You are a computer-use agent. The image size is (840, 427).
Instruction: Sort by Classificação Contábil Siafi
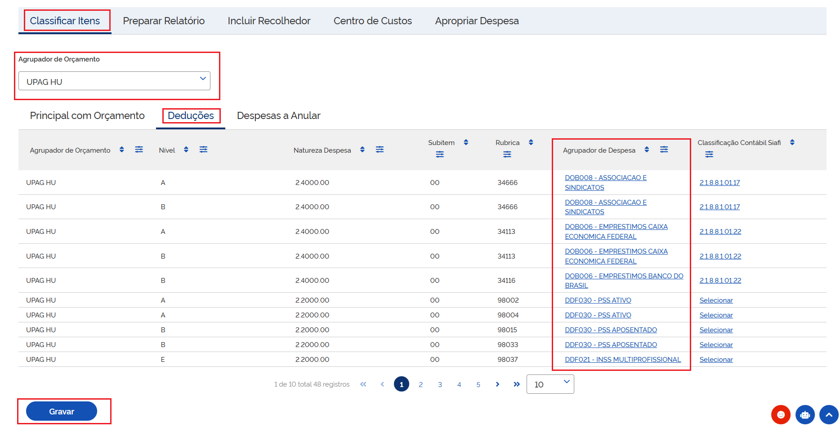pyautogui.click(x=792, y=142)
